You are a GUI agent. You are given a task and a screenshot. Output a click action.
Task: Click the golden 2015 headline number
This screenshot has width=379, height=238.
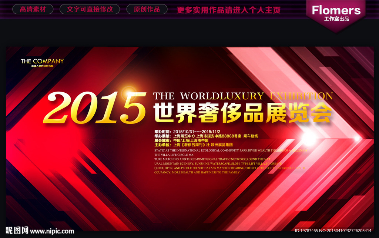click(95, 108)
